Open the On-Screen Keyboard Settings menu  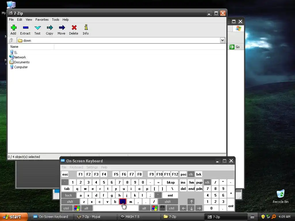pyautogui.click(x=92, y=167)
